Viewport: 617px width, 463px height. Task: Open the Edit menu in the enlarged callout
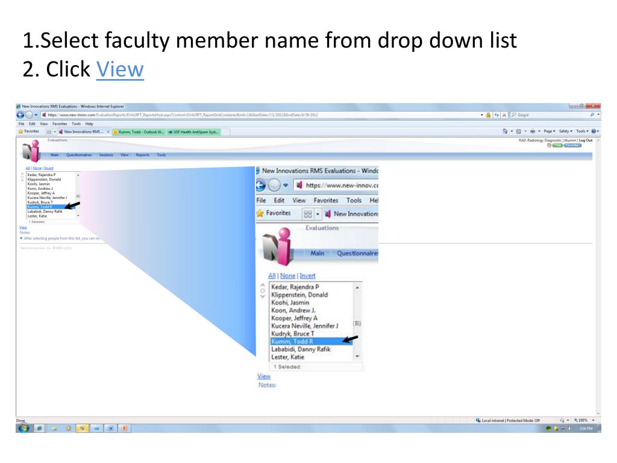pos(279,200)
